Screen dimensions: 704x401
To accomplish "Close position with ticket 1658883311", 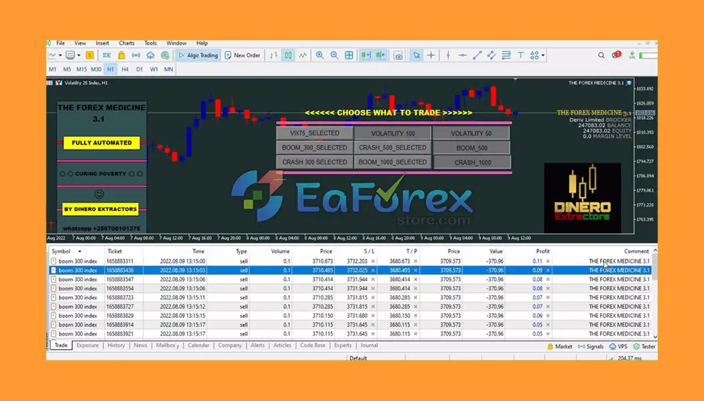I will point(548,261).
